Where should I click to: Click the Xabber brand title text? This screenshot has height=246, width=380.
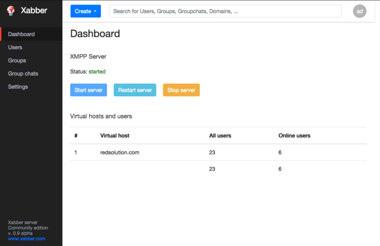(x=34, y=10)
